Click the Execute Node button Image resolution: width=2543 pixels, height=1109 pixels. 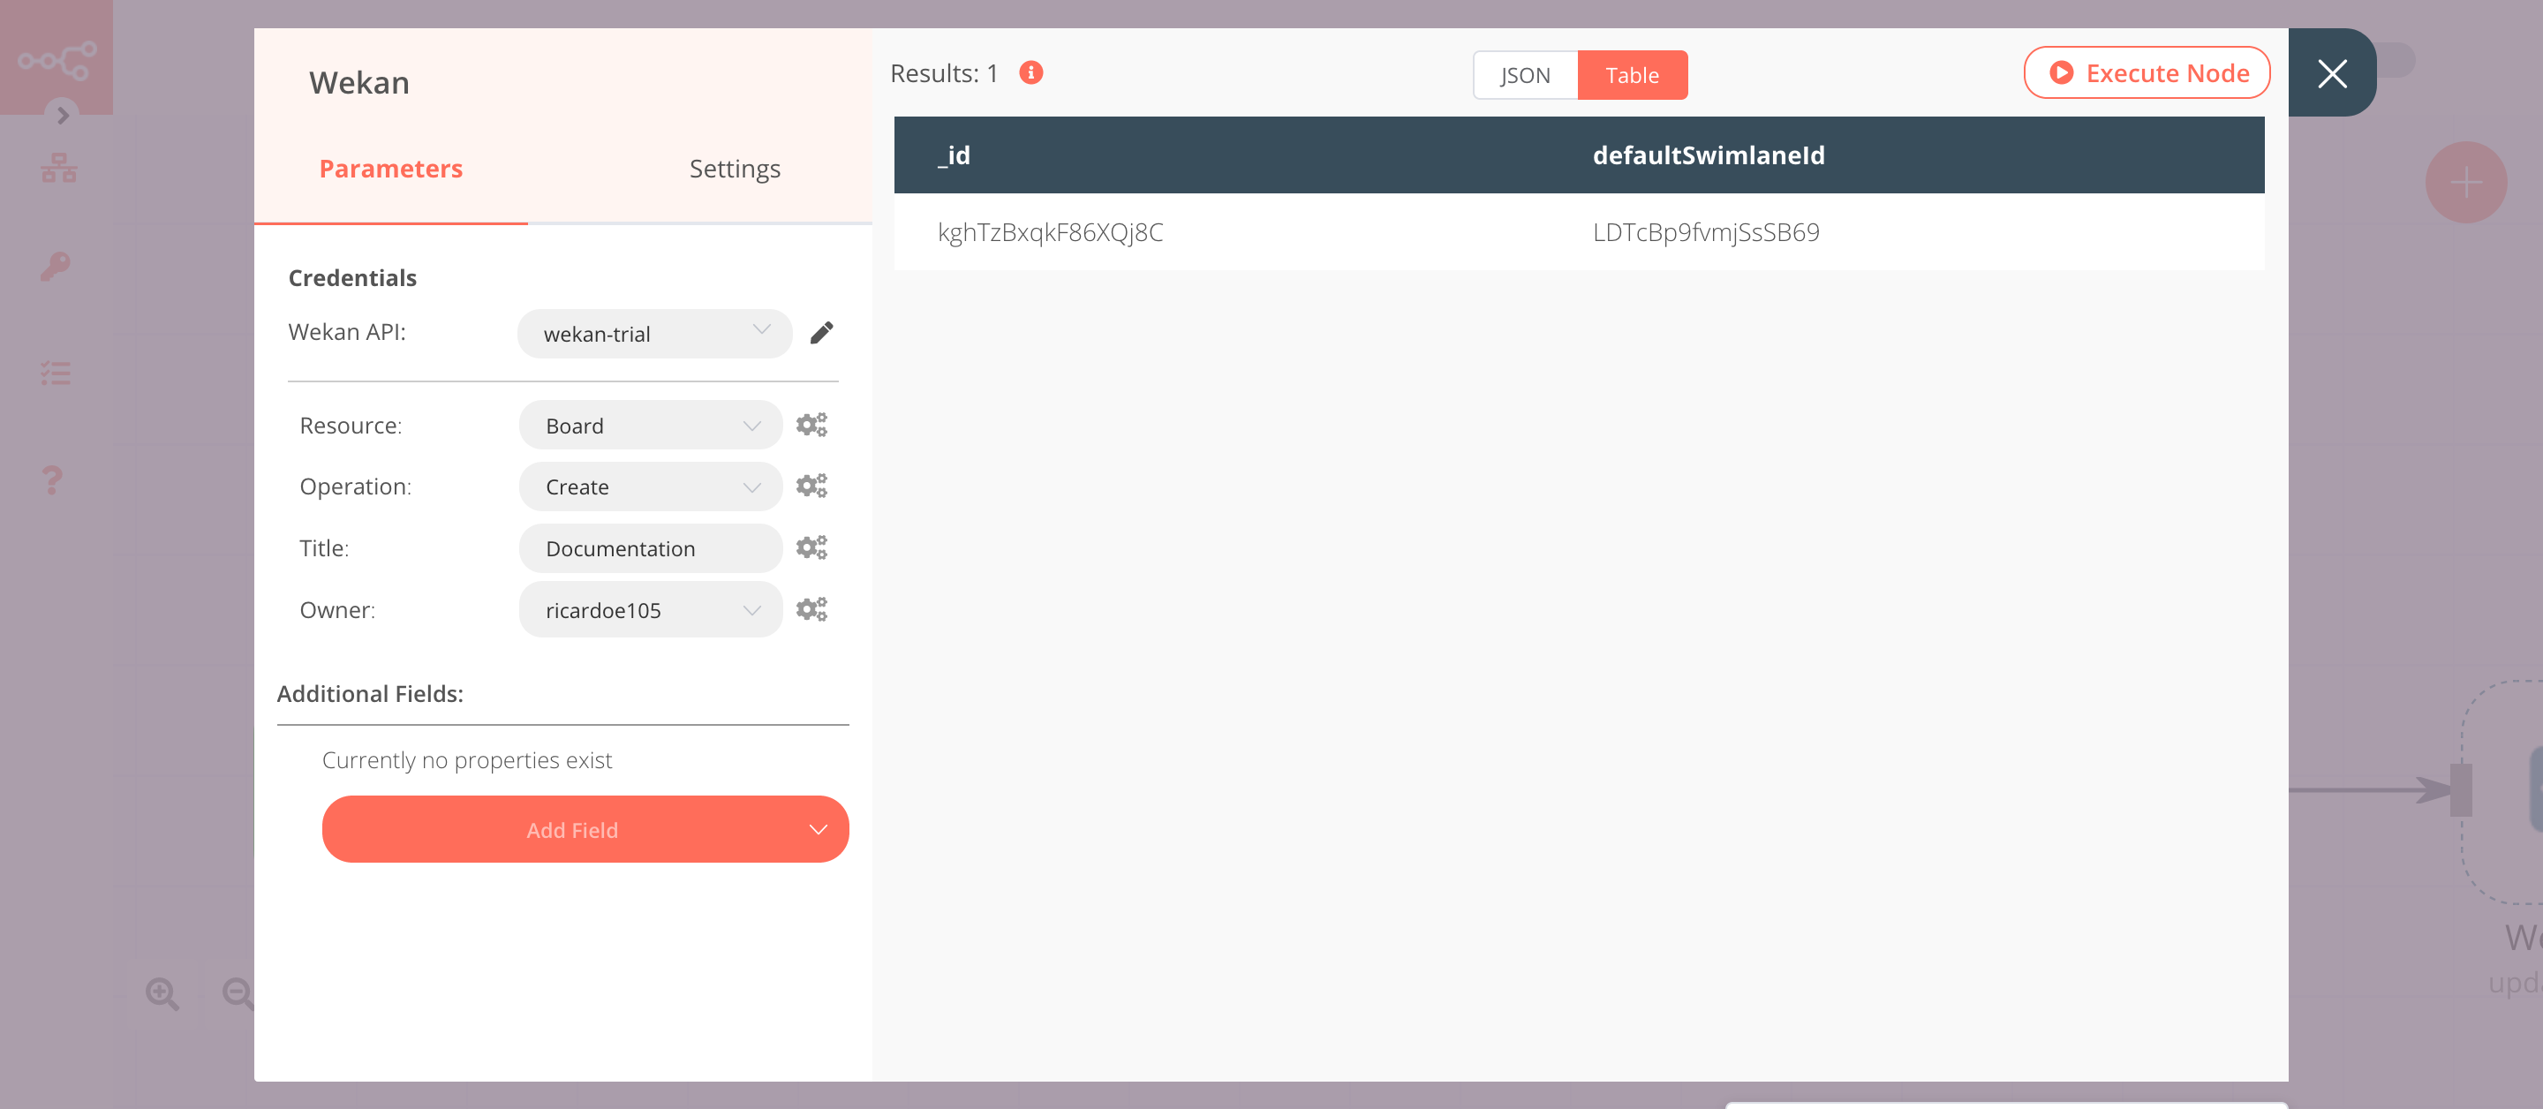click(x=2147, y=72)
